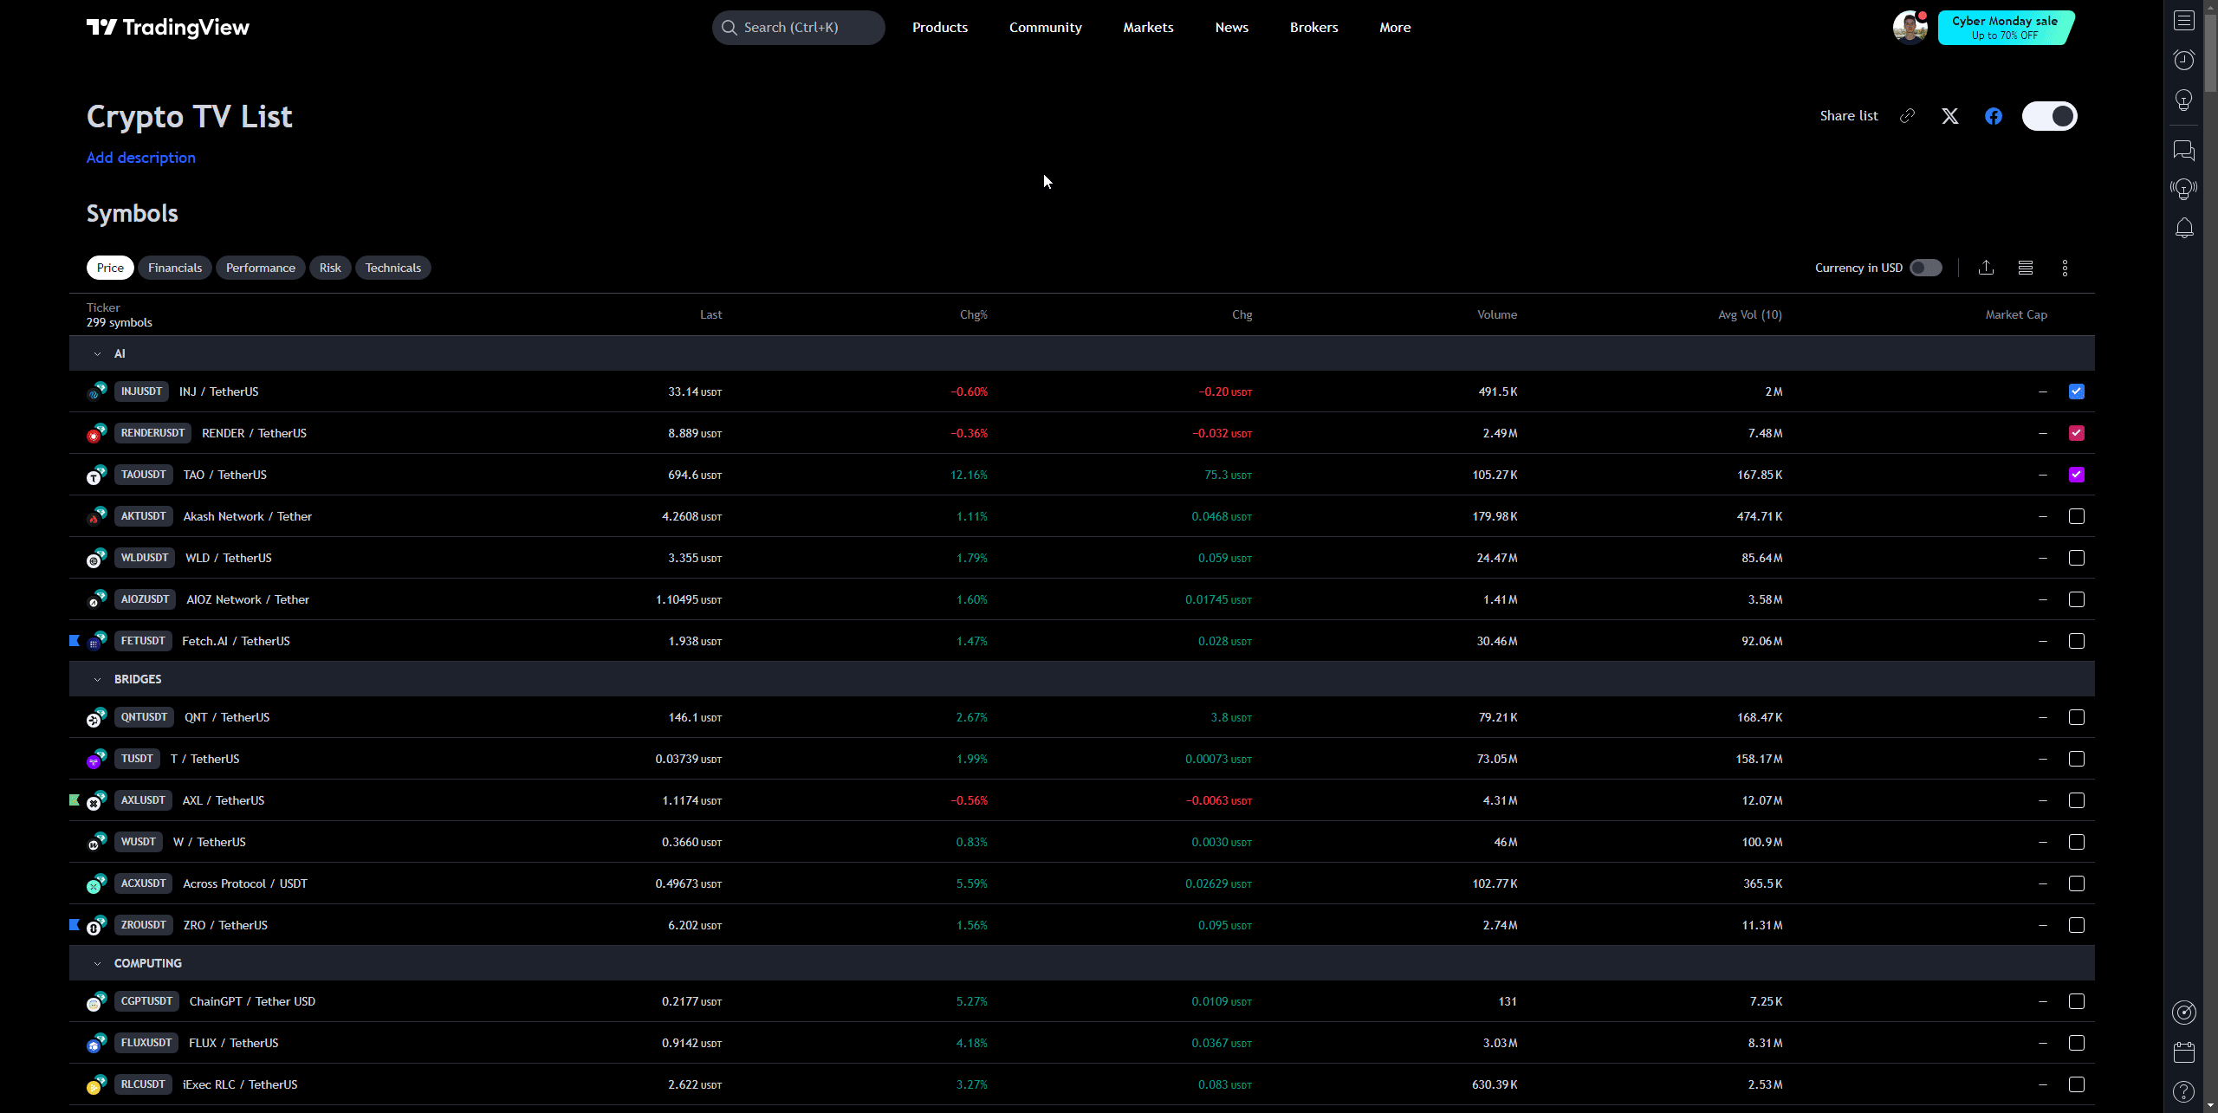Toggle Currency in USD switch
The image size is (2218, 1113).
pos(1926,268)
